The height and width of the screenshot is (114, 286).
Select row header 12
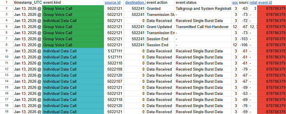pyautogui.click(x=7, y=69)
